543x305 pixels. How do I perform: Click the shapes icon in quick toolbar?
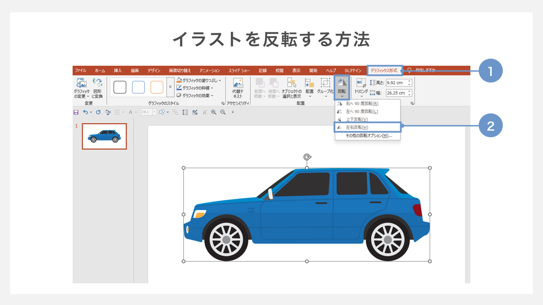pyautogui.click(x=162, y=112)
